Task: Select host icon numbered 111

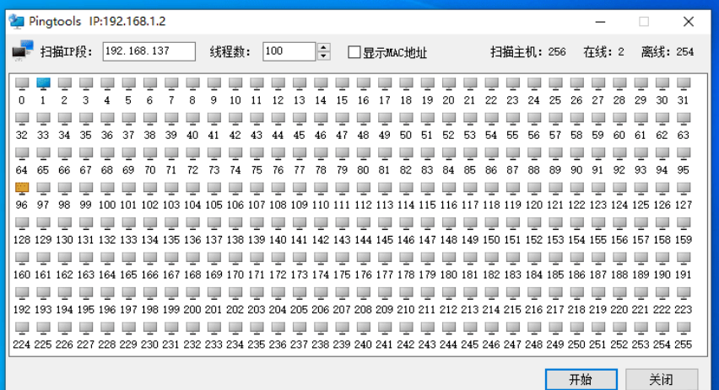Action: click(x=342, y=188)
